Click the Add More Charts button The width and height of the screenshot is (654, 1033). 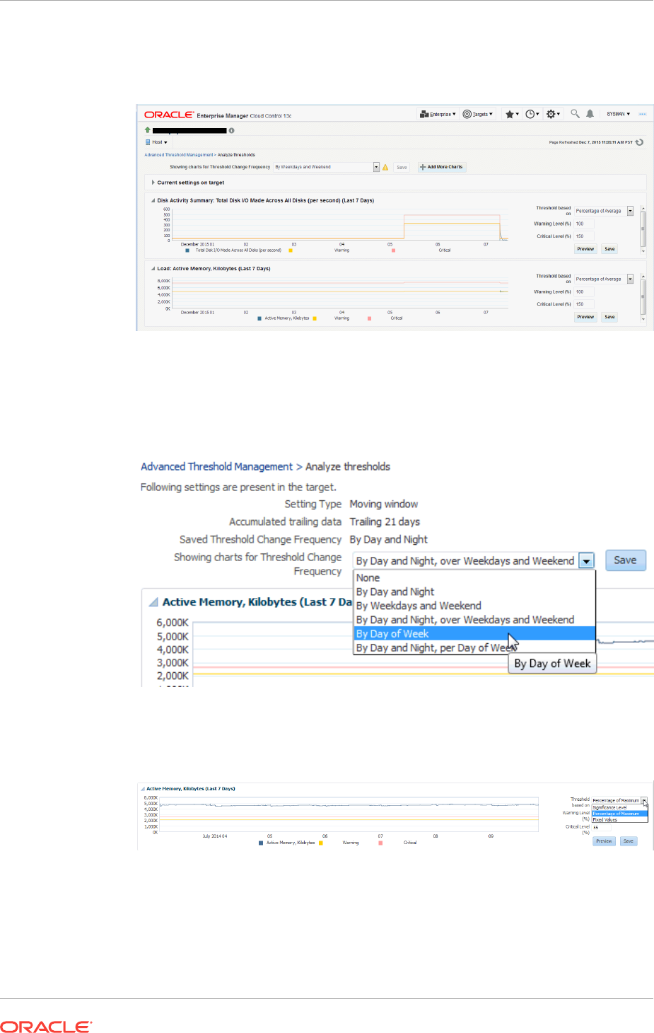point(442,167)
